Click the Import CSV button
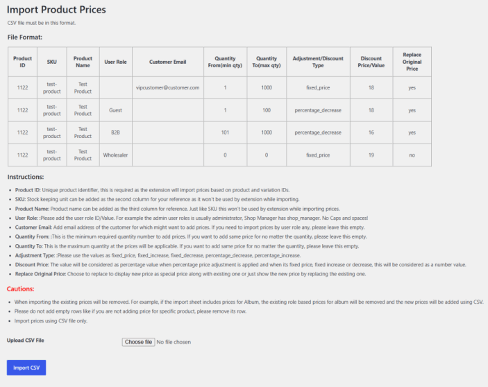The width and height of the screenshot is (488, 387). pyautogui.click(x=26, y=368)
